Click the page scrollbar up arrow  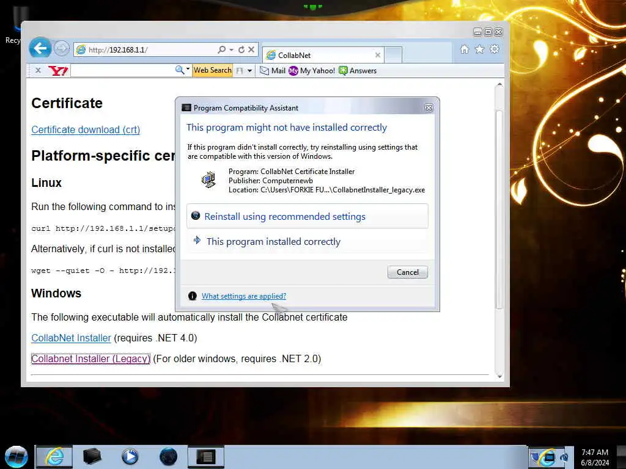pos(499,85)
